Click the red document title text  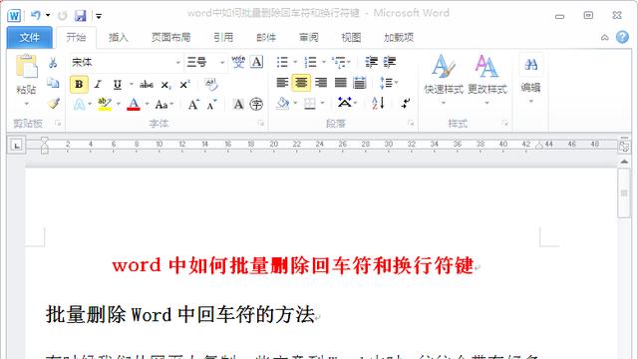coord(293,265)
